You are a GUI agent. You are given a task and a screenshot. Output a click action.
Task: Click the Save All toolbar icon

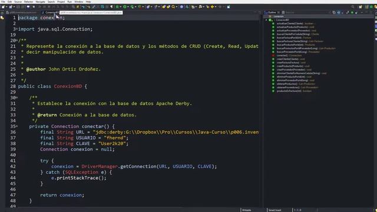(x=22, y=7)
